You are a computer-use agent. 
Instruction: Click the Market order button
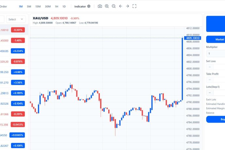click(216, 39)
